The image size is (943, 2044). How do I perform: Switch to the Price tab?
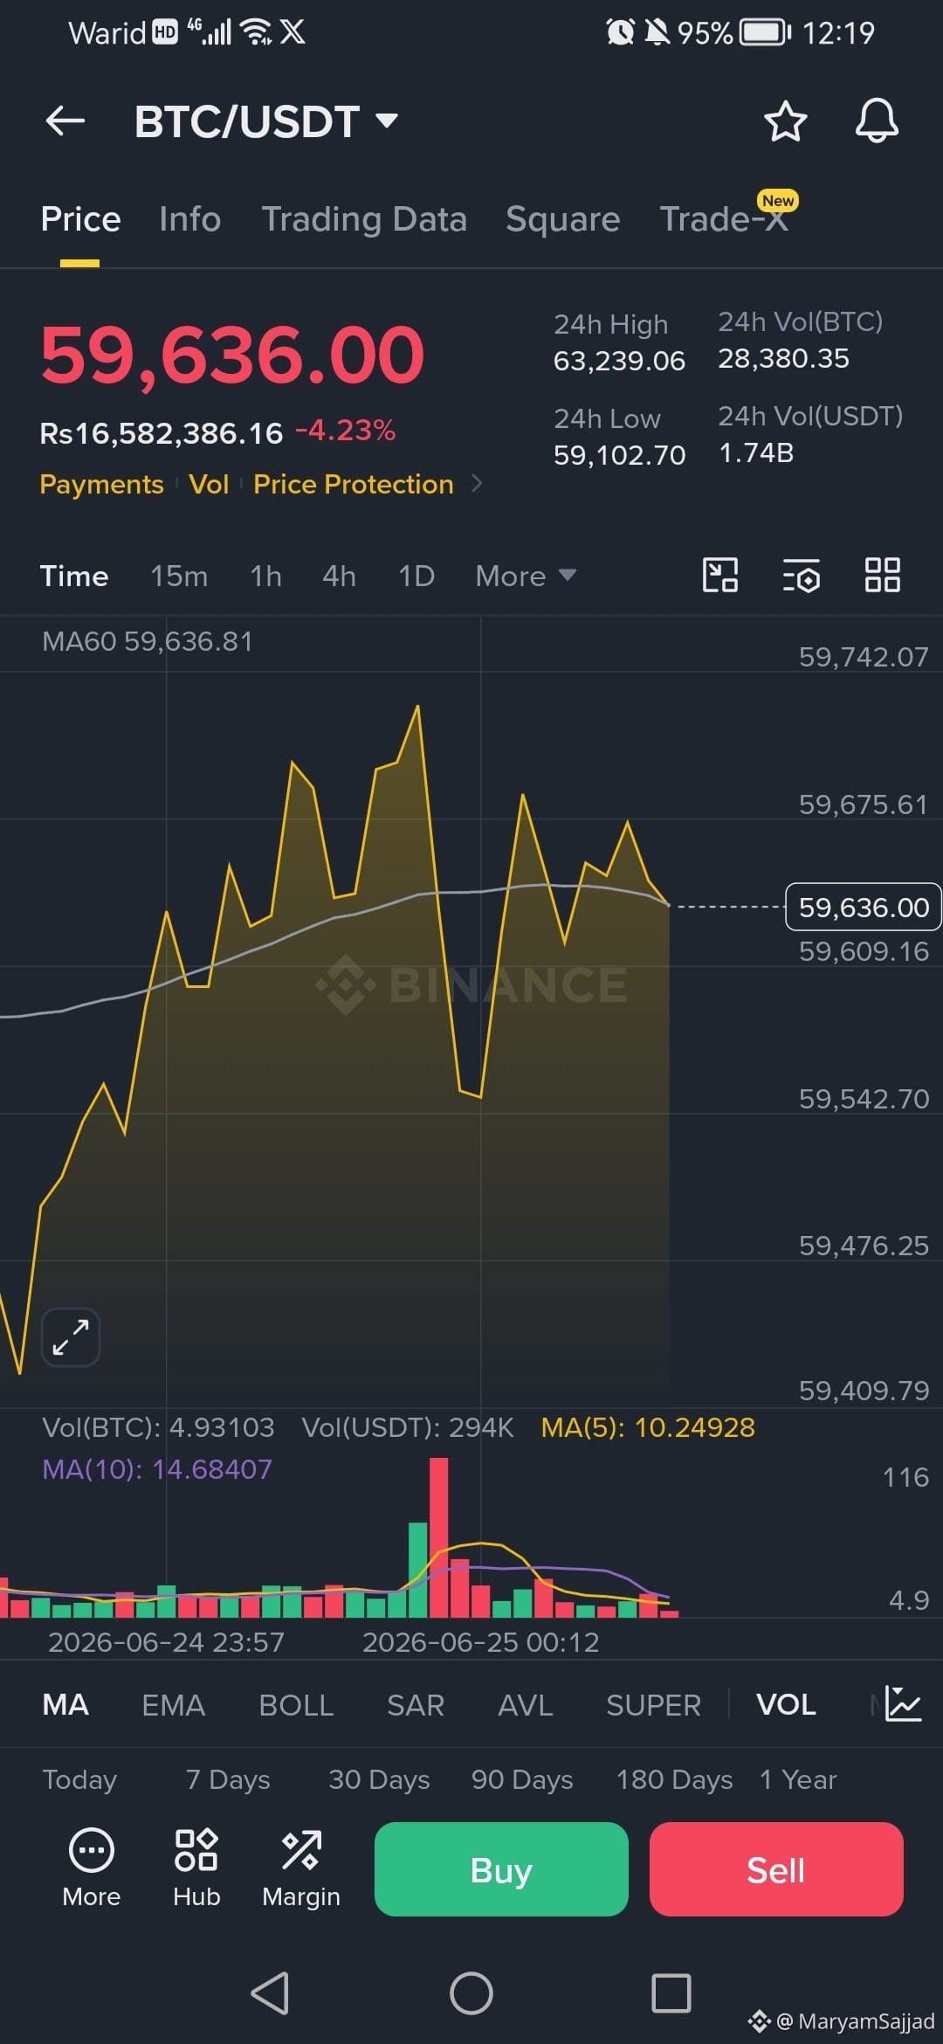pos(80,219)
